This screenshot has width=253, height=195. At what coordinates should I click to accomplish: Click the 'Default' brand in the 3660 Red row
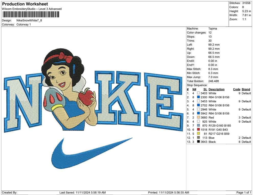246,117
